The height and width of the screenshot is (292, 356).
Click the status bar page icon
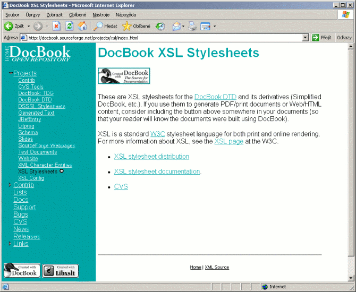[x=5, y=287]
